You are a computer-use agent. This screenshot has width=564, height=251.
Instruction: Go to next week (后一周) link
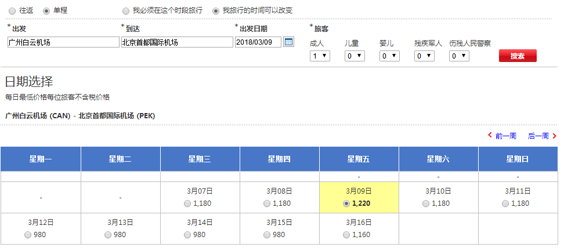pos(542,136)
